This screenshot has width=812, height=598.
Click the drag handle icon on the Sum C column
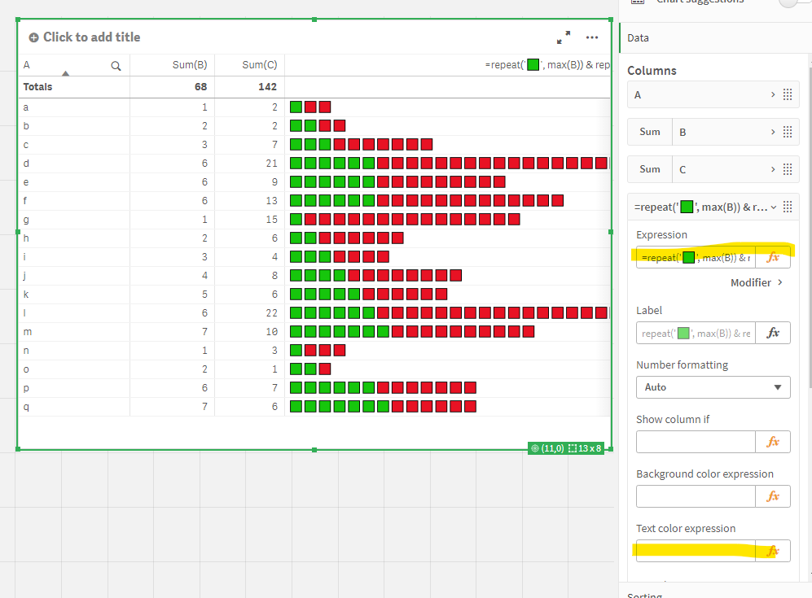[x=787, y=169]
